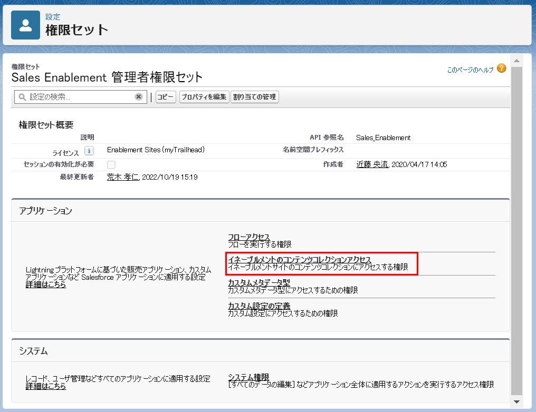Click the 2020/04/17 14:05 timestamp
The image size is (536, 412).
click(419, 164)
